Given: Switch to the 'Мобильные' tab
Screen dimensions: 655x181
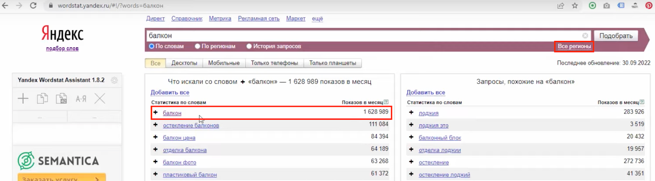Looking at the screenshot, I should [224, 63].
